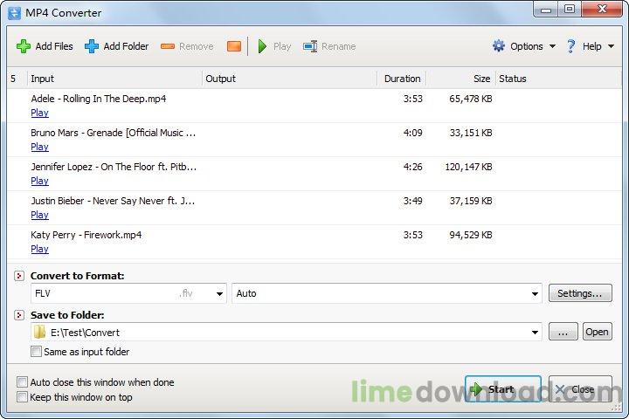Screen dimensions: 629x419
Task: Click Play link under Katy Perry - Firework
Action: pyautogui.click(x=39, y=250)
